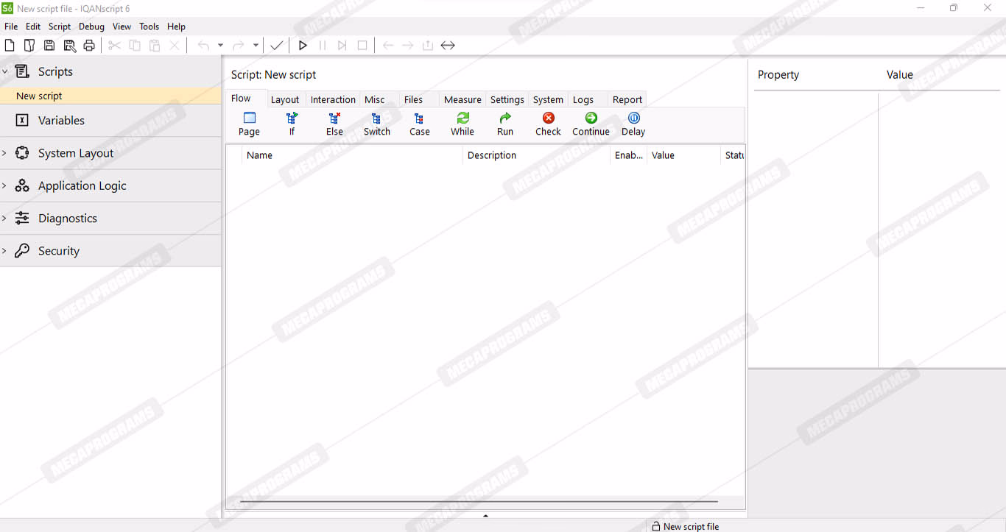Add a Check action
Image resolution: width=1006 pixels, height=532 pixels.
pyautogui.click(x=548, y=124)
